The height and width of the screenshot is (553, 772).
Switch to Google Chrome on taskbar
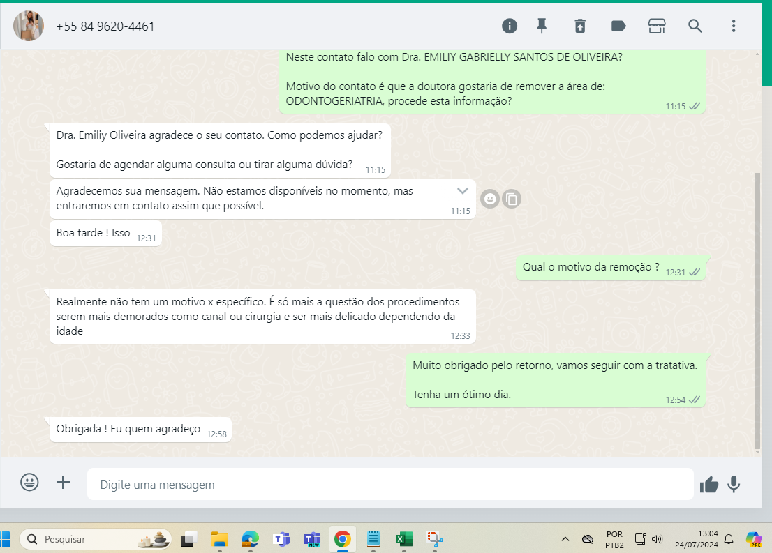[343, 539]
